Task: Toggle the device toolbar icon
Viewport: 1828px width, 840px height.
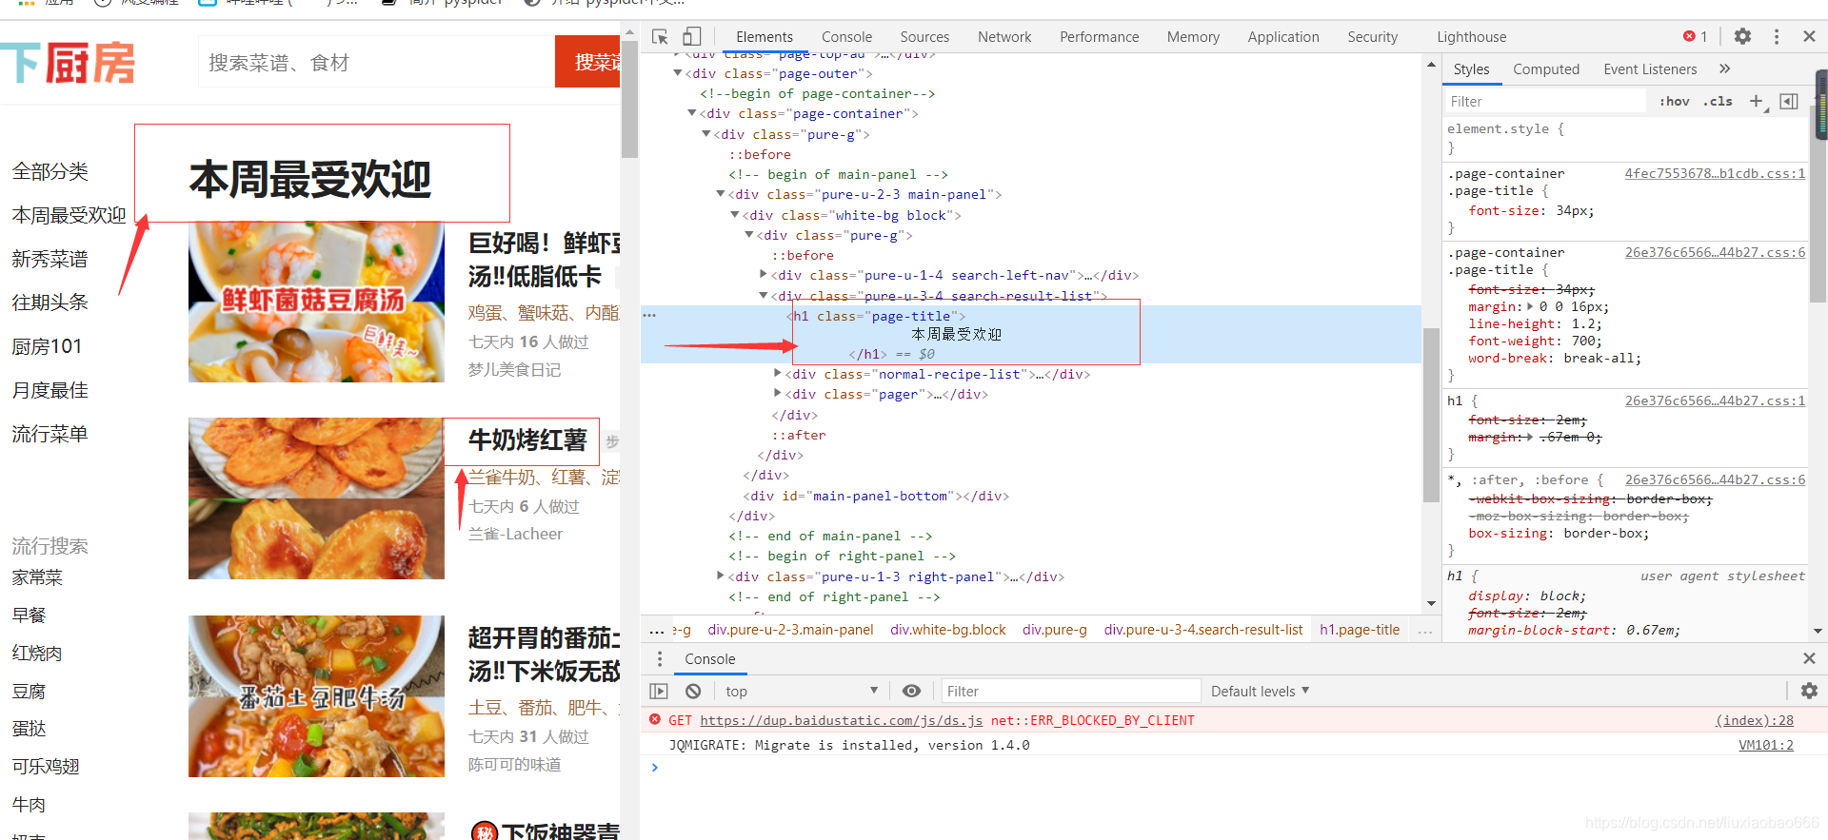Action: point(692,36)
